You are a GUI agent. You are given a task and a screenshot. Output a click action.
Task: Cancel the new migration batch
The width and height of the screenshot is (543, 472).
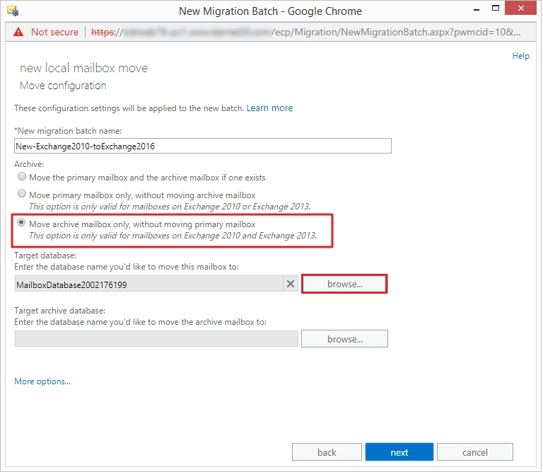click(475, 452)
